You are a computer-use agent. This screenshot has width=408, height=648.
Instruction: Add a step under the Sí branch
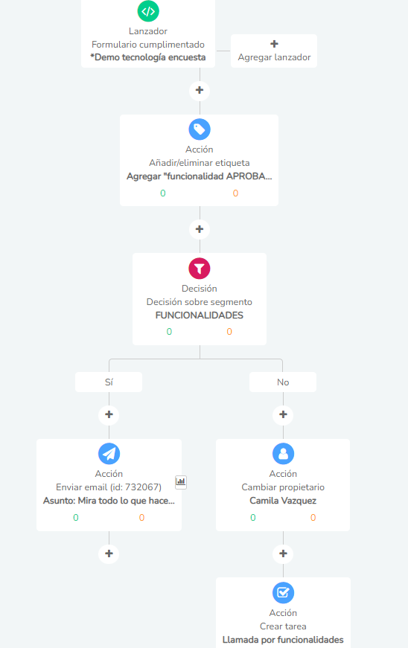109,414
